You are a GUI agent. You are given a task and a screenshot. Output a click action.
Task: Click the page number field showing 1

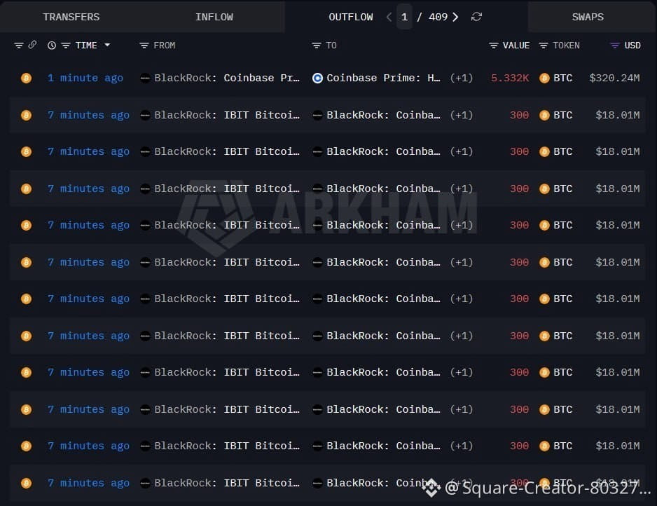(x=404, y=17)
